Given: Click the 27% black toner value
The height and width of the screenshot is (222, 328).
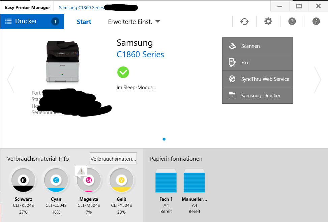Looking at the screenshot, I should click(23, 212).
